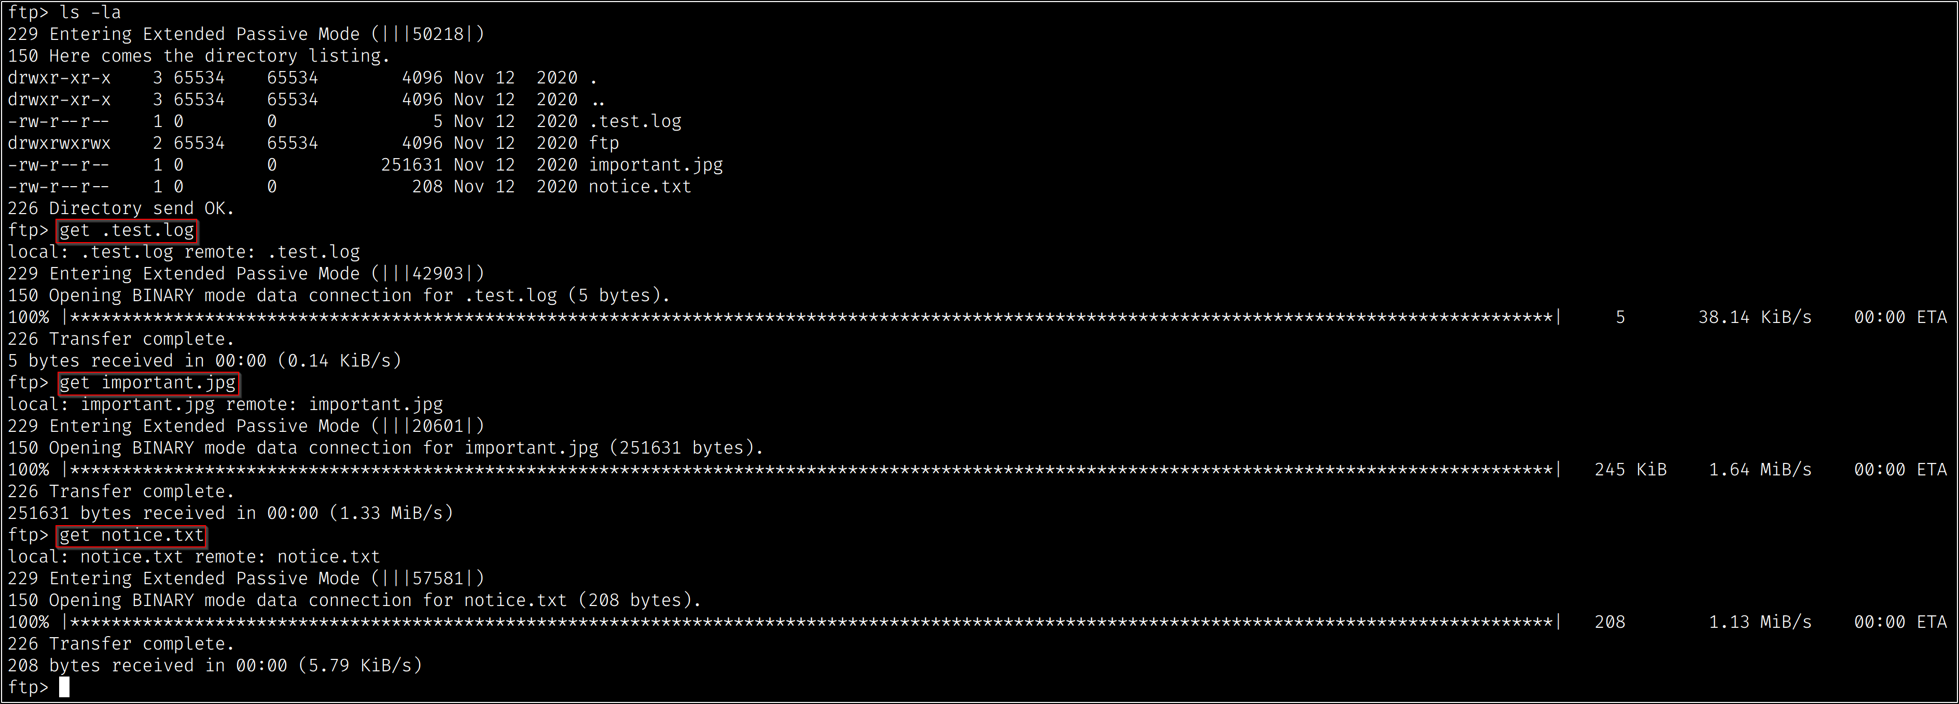Click "150 Here comes the directory listing." line

coord(199,57)
